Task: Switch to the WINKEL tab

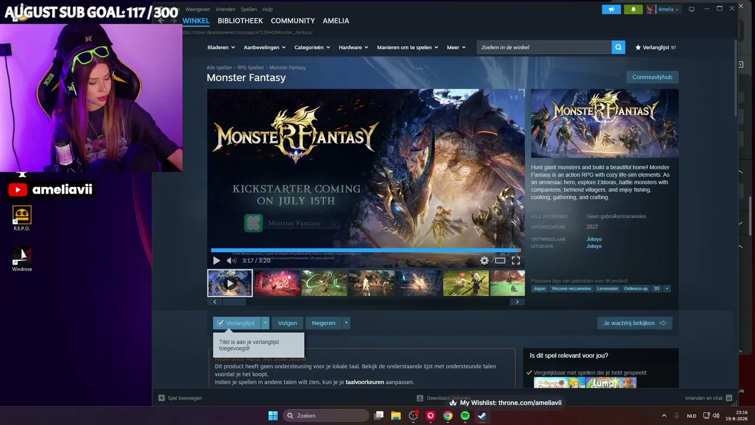Action: pos(196,21)
